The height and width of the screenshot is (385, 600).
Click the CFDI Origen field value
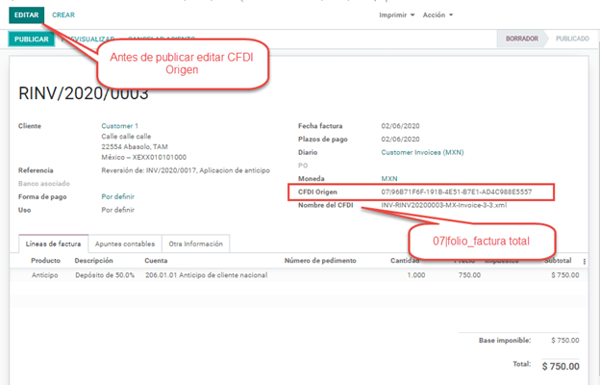pos(456,192)
